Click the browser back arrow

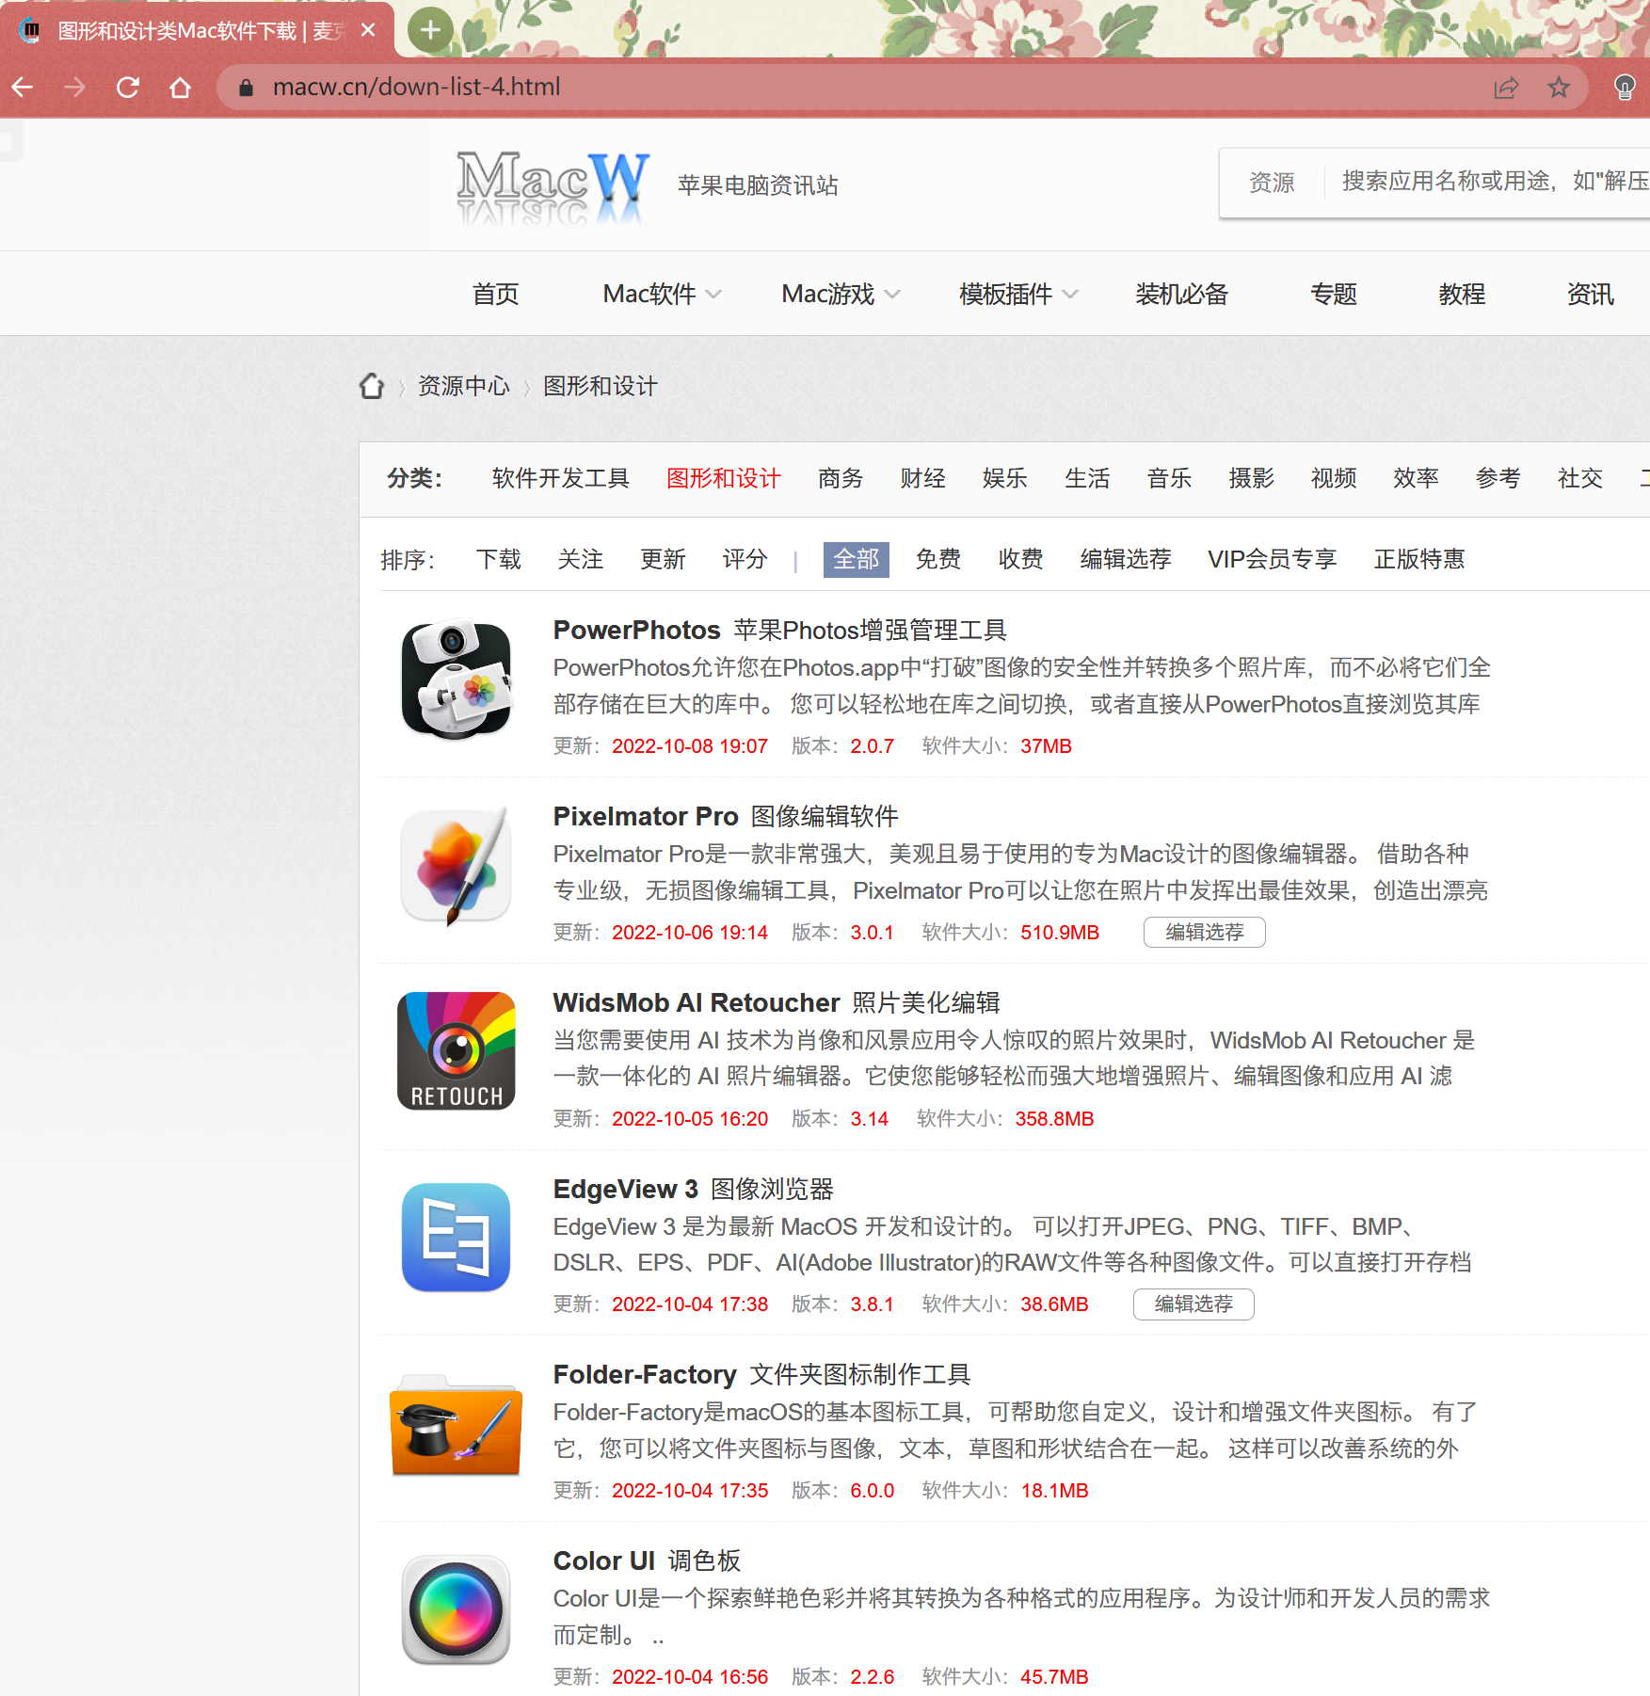pyautogui.click(x=23, y=88)
